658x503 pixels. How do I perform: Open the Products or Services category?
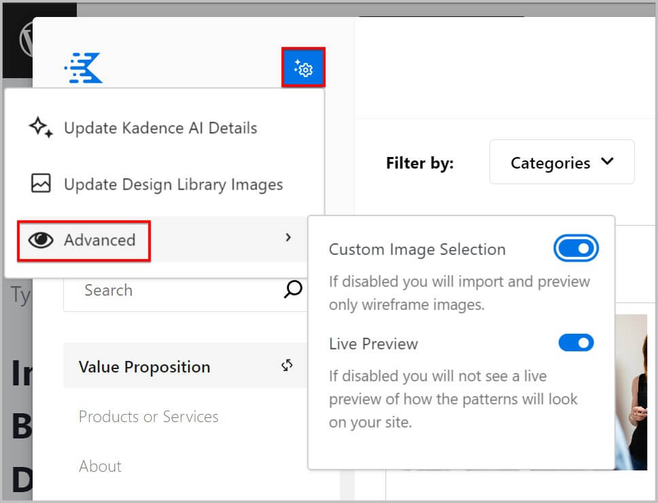pos(148,417)
